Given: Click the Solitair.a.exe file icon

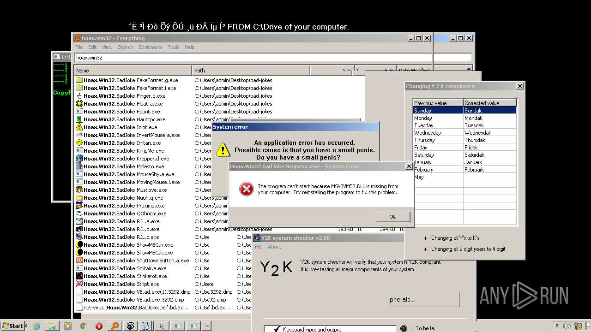Looking at the screenshot, I should [79, 268].
